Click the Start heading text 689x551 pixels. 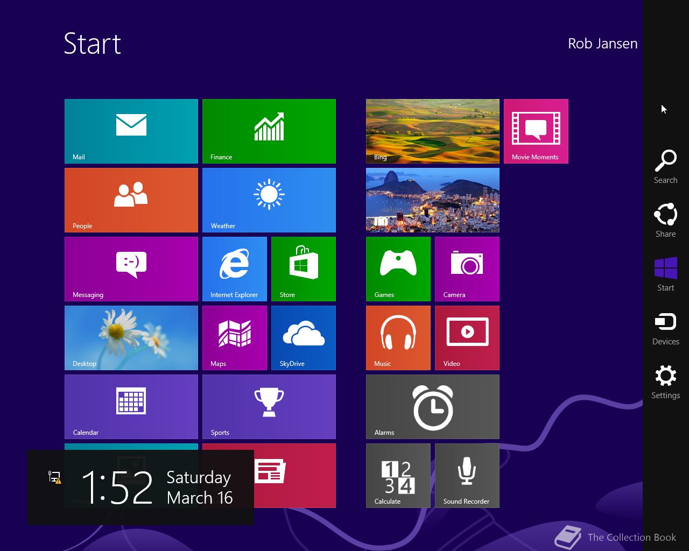point(93,44)
